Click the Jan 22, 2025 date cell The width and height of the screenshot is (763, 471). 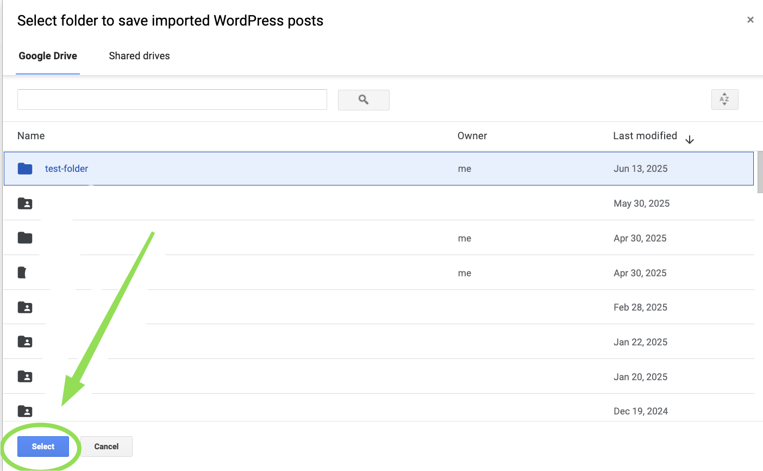pyautogui.click(x=641, y=342)
